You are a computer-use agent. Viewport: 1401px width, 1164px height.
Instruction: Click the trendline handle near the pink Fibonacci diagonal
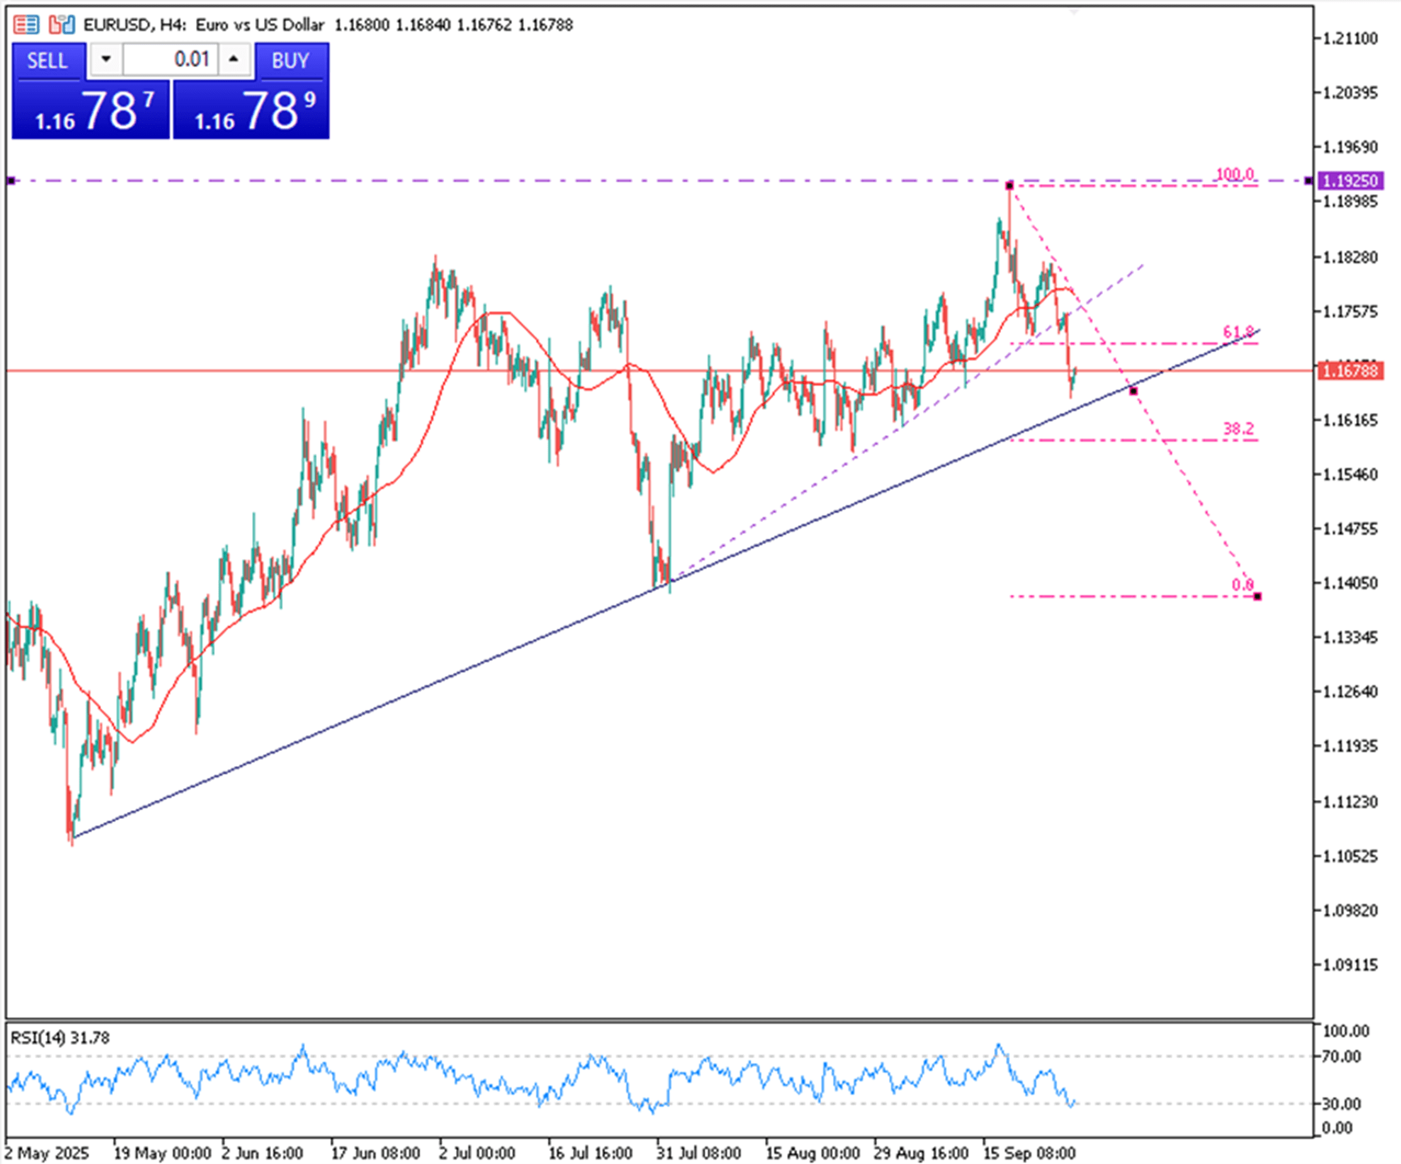pos(1133,391)
